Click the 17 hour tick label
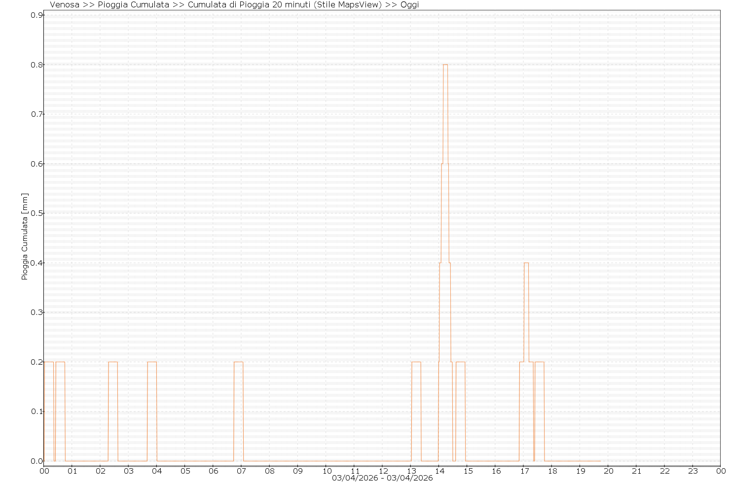Viewport: 730px width, 483px height. (523, 471)
